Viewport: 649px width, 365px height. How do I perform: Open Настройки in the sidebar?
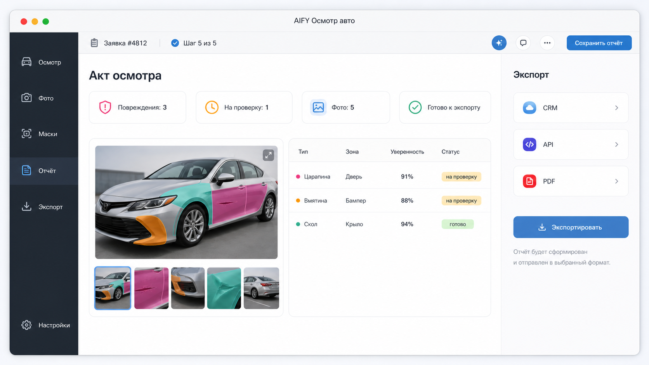tap(44, 325)
